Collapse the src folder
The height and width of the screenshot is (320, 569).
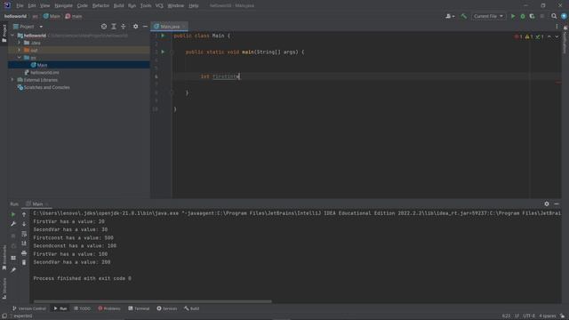20,58
